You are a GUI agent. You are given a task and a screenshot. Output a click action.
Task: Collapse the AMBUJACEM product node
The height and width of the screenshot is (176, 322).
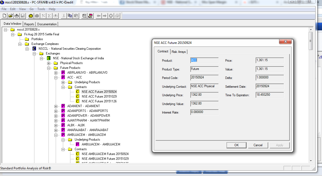tap(56, 135)
